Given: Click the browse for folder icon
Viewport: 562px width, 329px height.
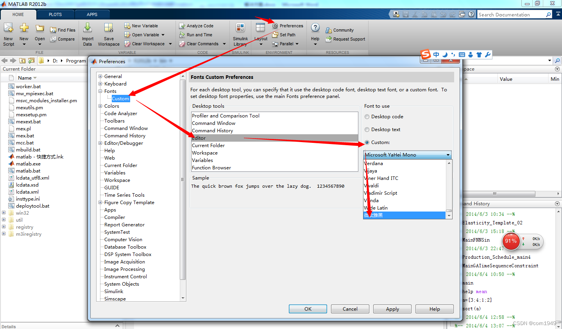Looking at the screenshot, I should click(31, 60).
